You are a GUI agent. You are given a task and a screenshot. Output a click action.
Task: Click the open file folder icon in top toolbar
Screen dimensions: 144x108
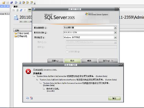click(4, 3)
